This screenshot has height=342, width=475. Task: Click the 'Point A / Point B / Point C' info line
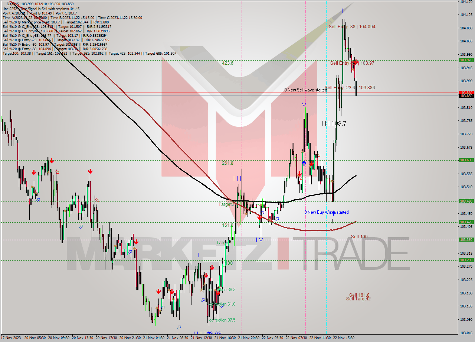tap(40, 13)
